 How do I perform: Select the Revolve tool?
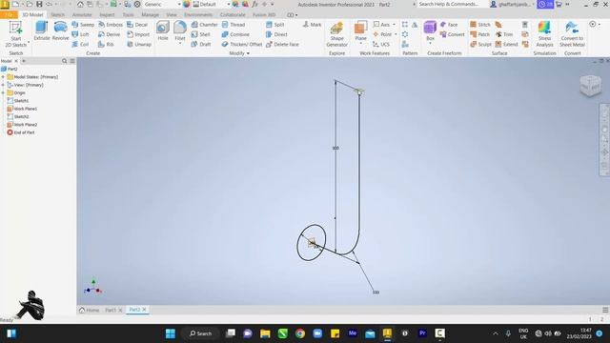coord(60,31)
